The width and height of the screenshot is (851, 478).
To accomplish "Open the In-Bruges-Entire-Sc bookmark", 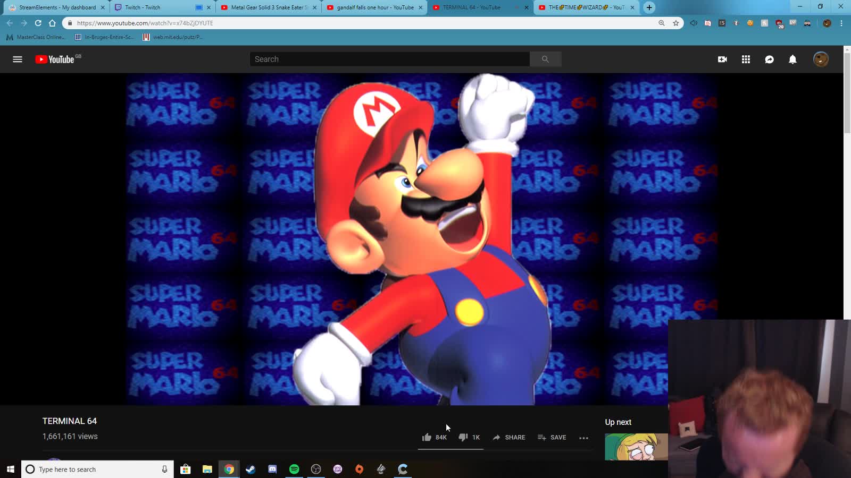I will [x=105, y=37].
